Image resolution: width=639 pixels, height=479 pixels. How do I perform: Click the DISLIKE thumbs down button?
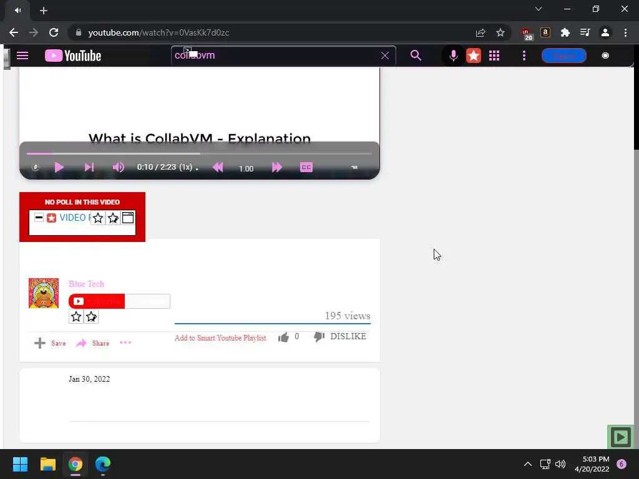point(340,336)
